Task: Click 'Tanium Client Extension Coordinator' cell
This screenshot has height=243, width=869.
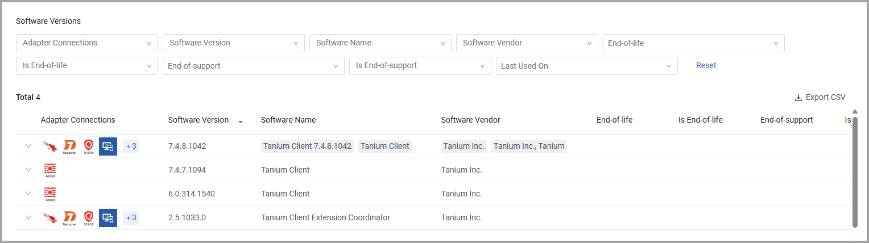Action: tap(325, 217)
